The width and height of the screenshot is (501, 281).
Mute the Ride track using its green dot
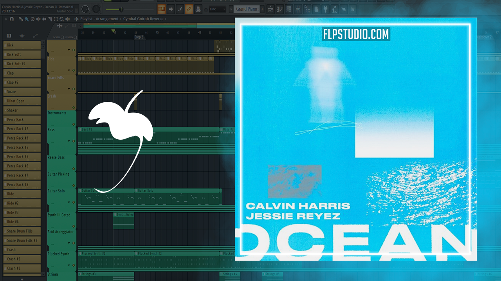pyautogui.click(x=73, y=70)
